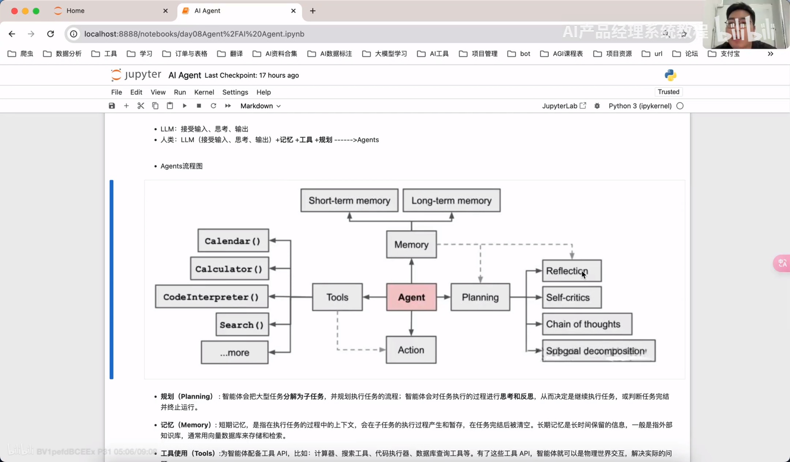Open the 数据分析 bookmarks folder
Image resolution: width=790 pixels, height=462 pixels.
tap(63, 54)
